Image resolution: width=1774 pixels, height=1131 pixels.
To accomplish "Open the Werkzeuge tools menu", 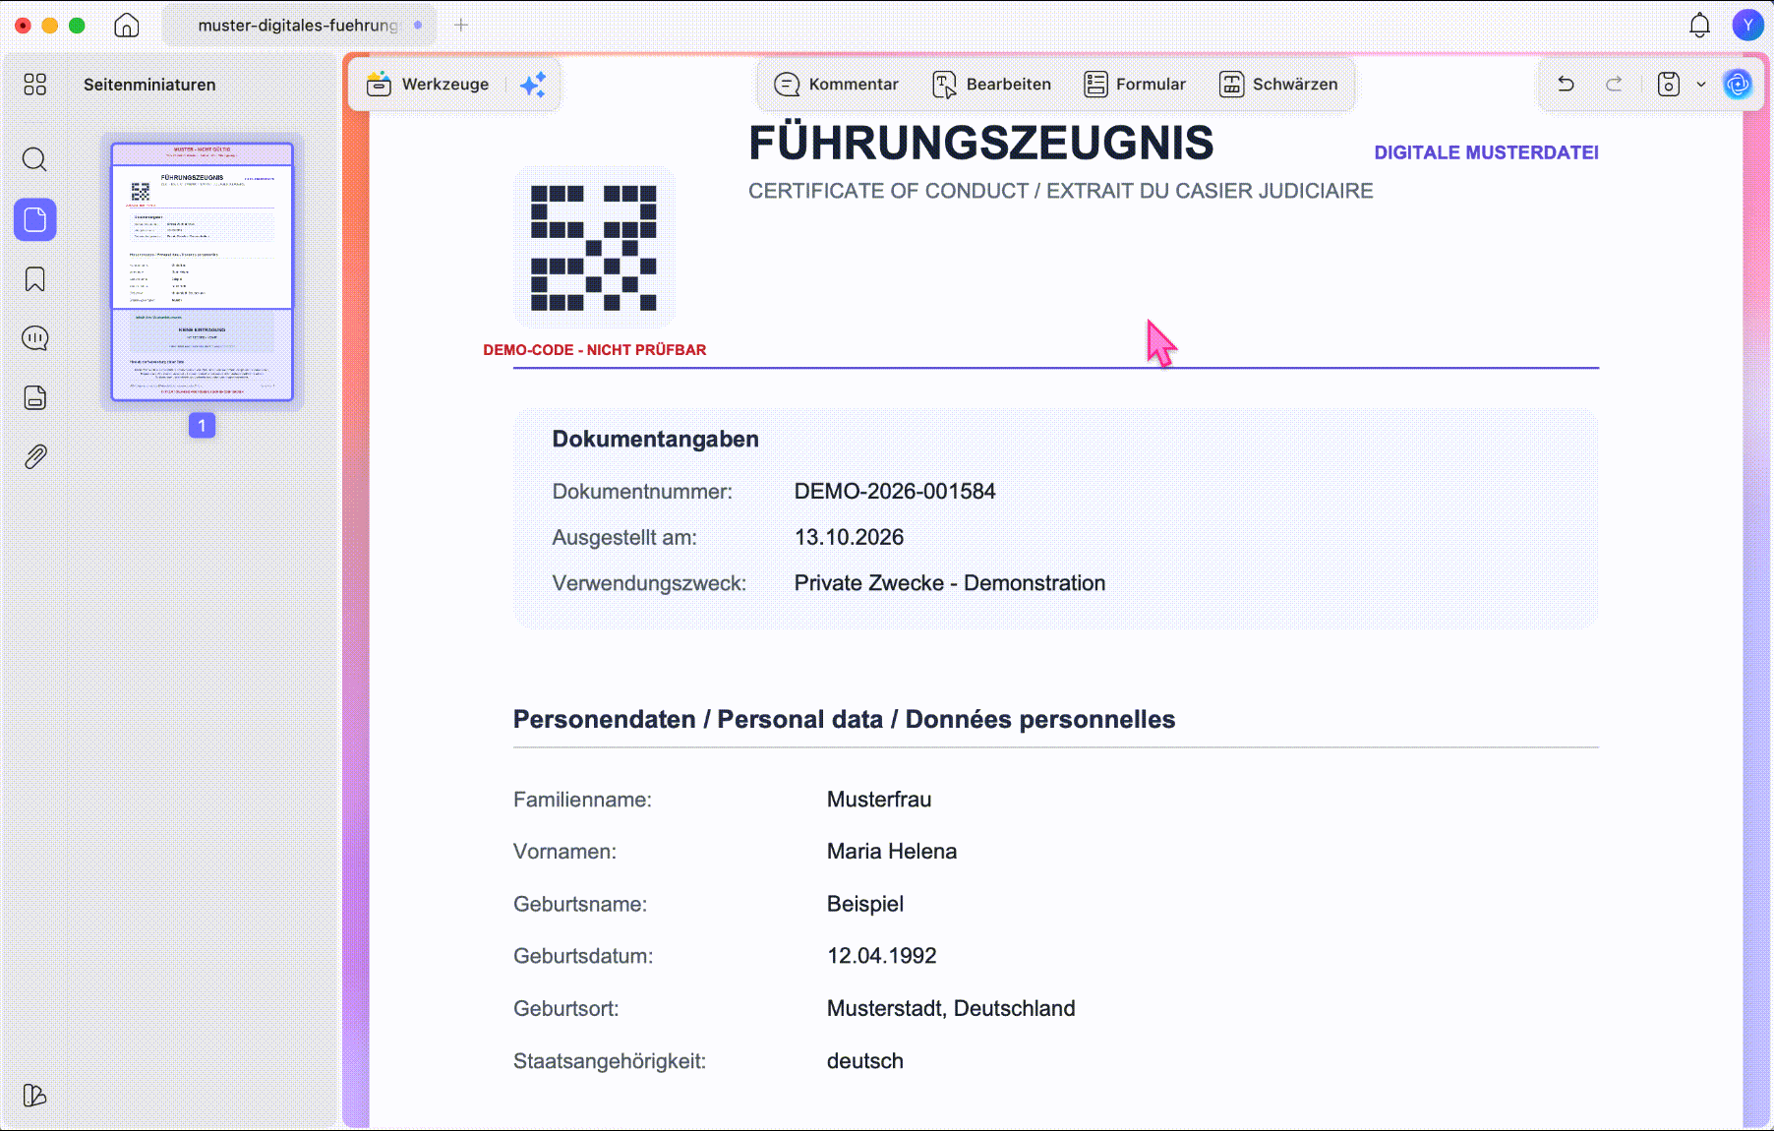I will click(x=428, y=84).
